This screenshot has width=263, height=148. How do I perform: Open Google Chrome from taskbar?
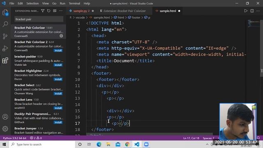[x=127, y=144]
